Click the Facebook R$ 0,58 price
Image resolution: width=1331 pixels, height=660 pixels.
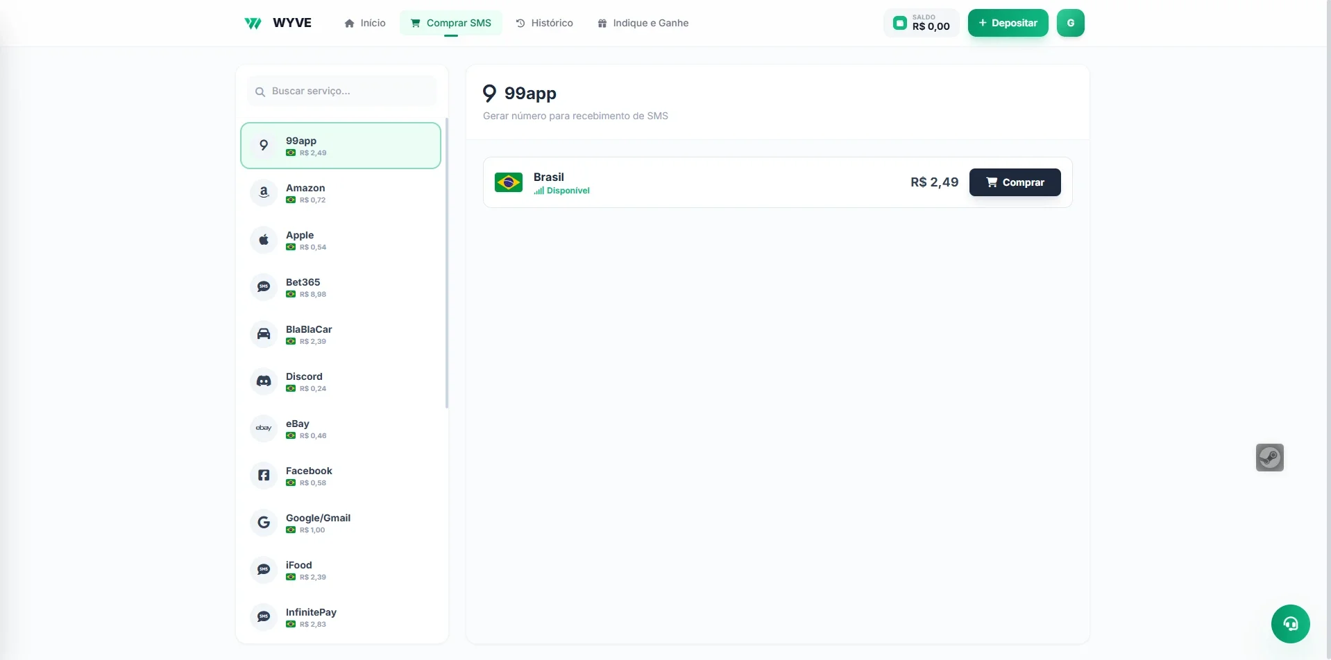[x=313, y=483]
